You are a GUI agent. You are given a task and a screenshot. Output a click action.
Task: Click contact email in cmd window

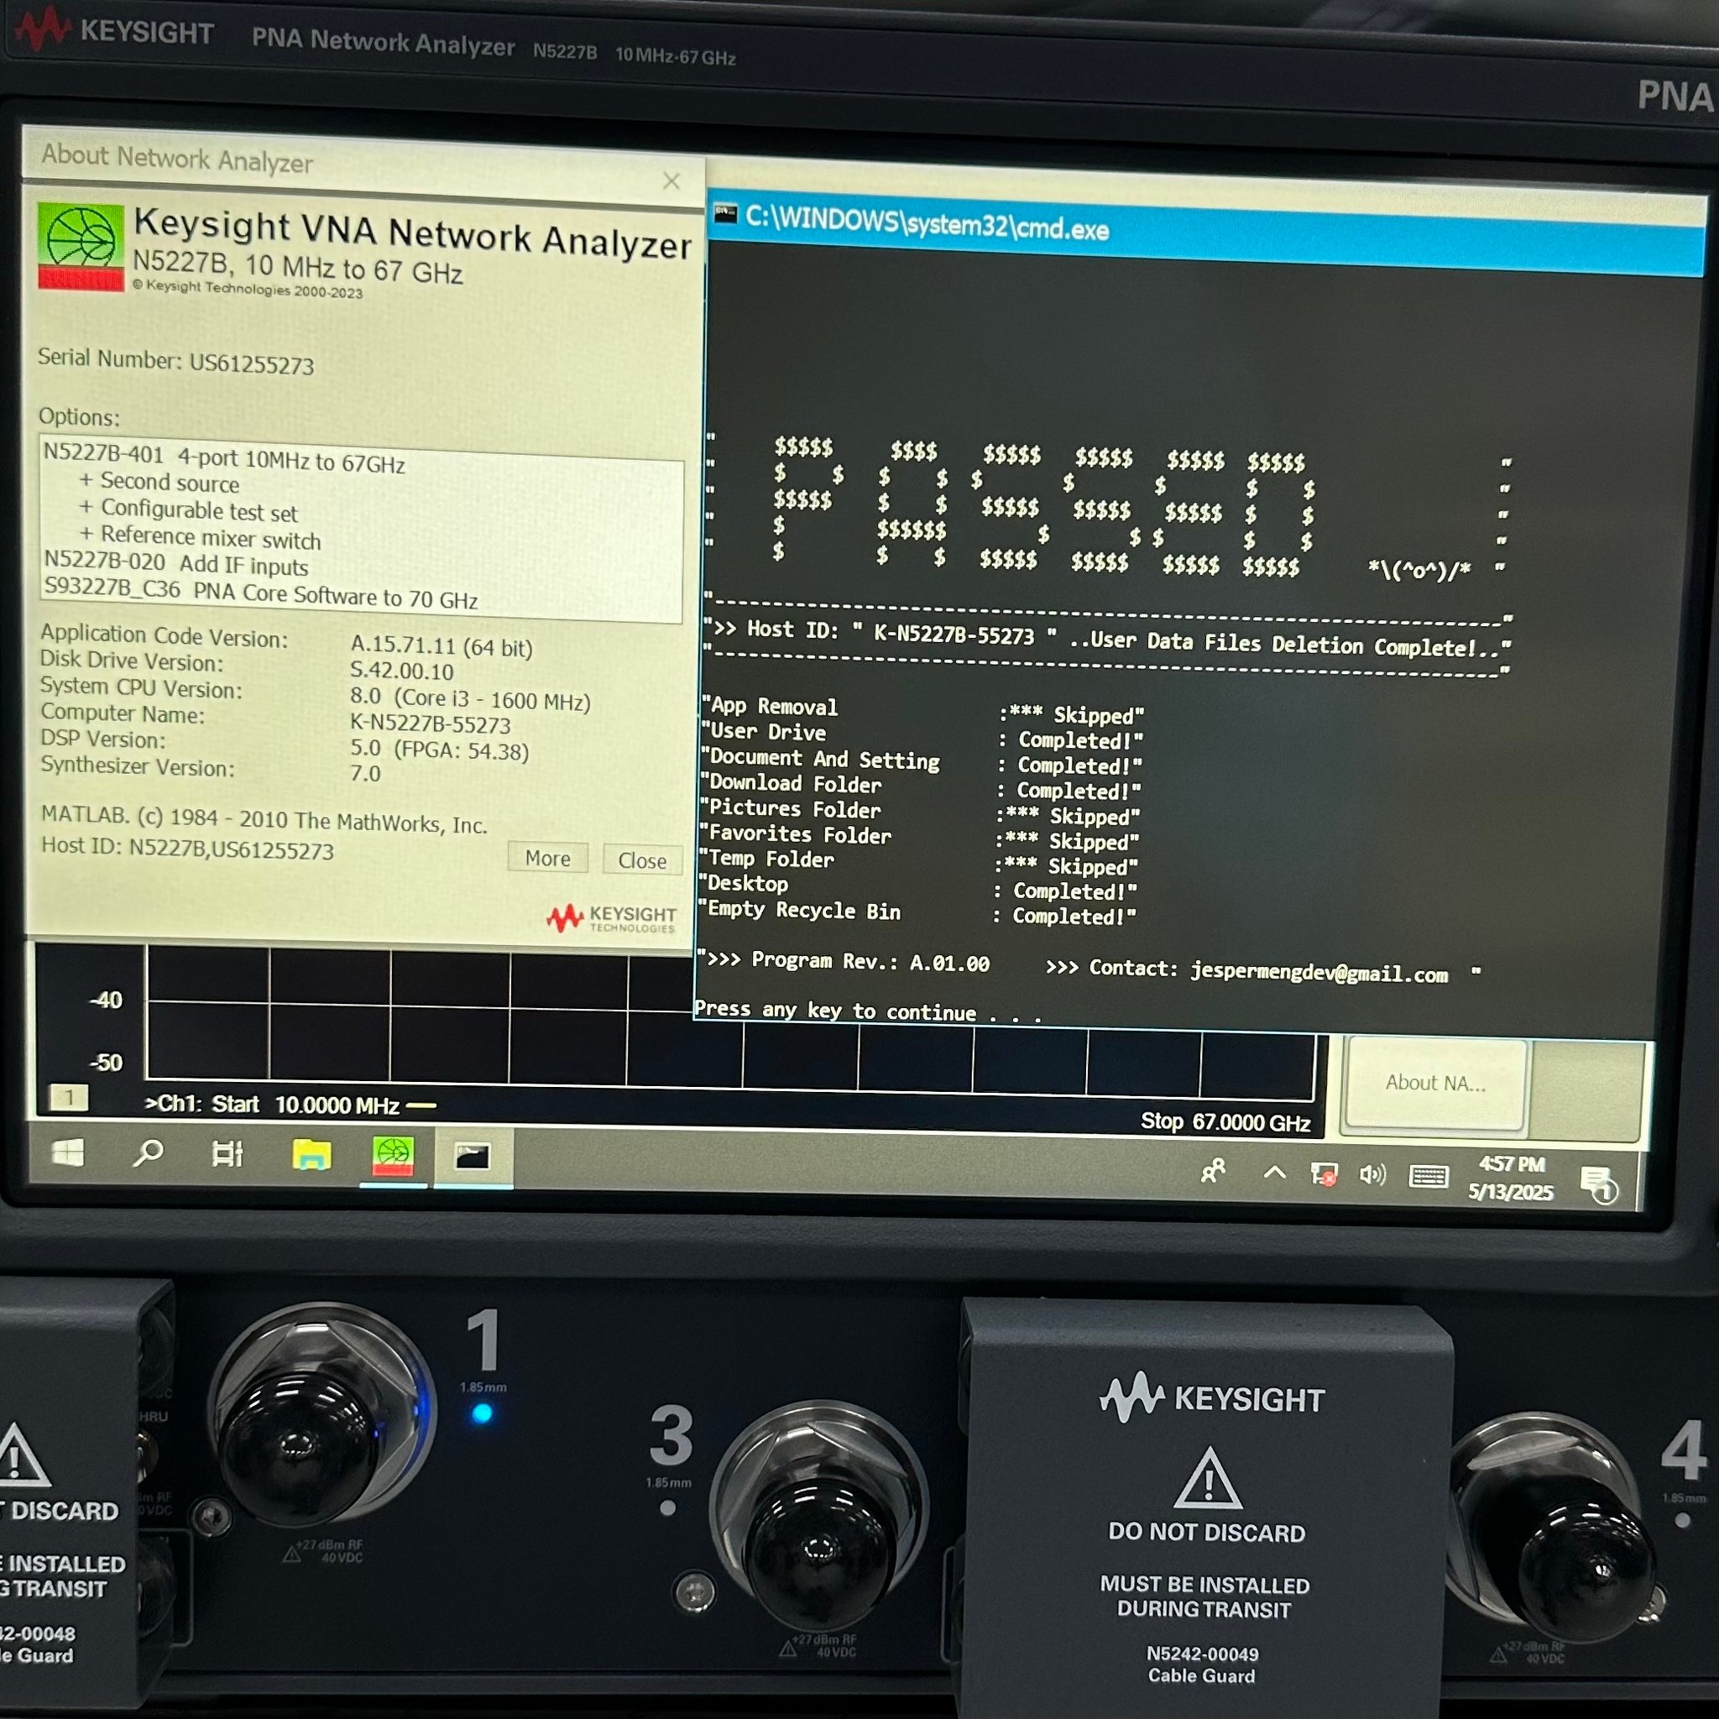pos(1319,972)
